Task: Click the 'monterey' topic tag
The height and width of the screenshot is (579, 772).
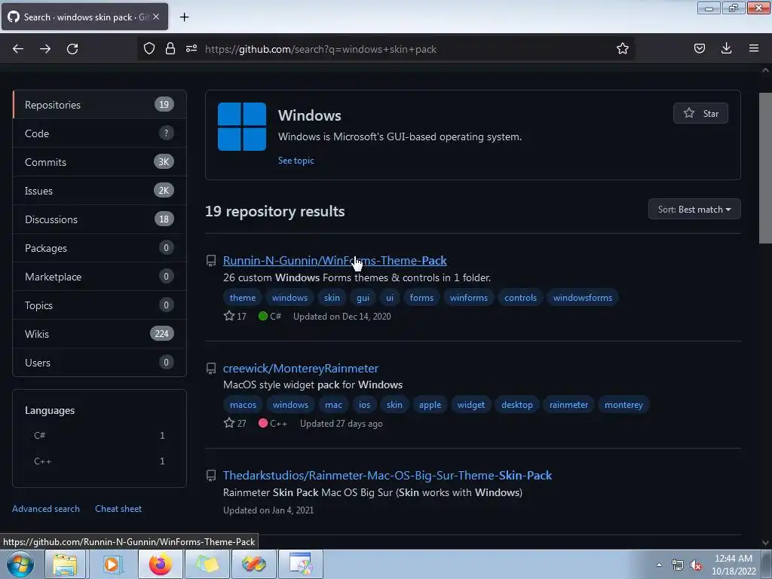Action: [x=623, y=404]
